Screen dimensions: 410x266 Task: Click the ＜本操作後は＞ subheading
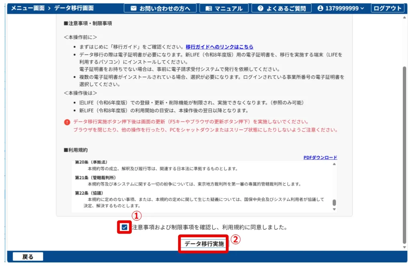click(x=80, y=93)
